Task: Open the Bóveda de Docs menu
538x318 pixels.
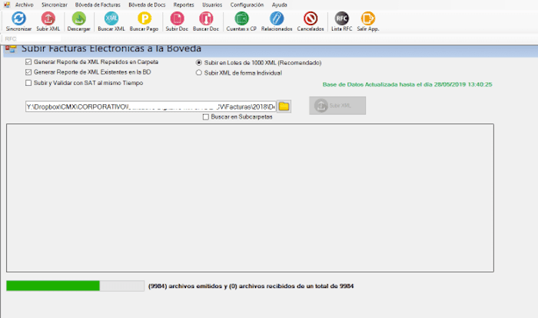Action: click(147, 5)
